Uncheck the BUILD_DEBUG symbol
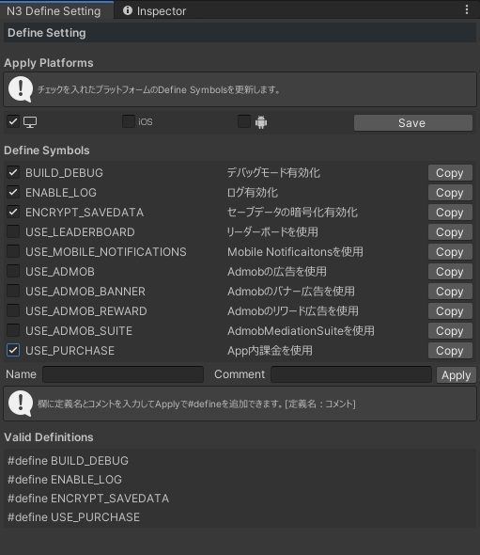Screen dimensions: 480x555 (x=13, y=172)
